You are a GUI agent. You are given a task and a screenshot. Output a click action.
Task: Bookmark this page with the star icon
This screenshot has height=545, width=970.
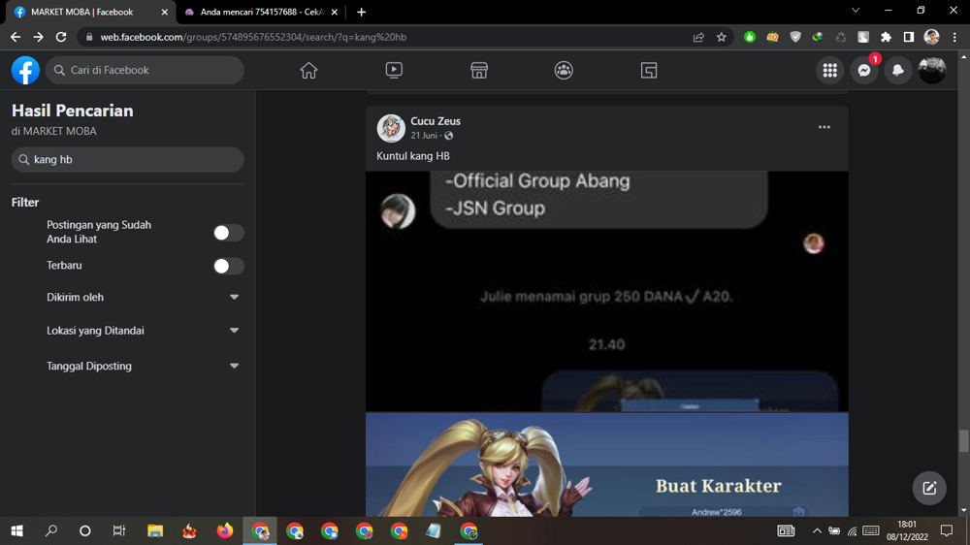click(x=722, y=37)
